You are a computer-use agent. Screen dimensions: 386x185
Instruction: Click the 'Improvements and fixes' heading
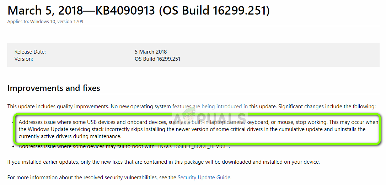coord(54,88)
